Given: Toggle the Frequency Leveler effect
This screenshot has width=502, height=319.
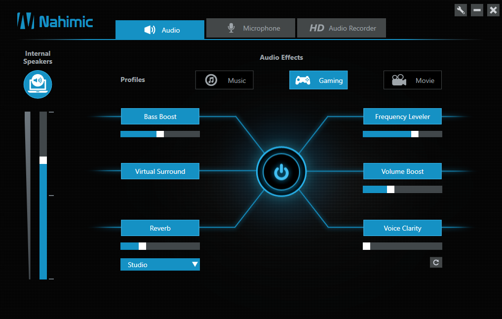Looking at the screenshot, I should (402, 116).
